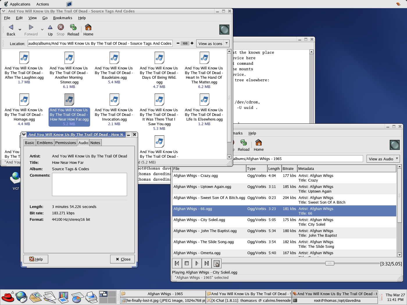The width and height of the screenshot is (407, 305).
Task: Open window menu of properties dialog
Action: (x=24, y=134)
